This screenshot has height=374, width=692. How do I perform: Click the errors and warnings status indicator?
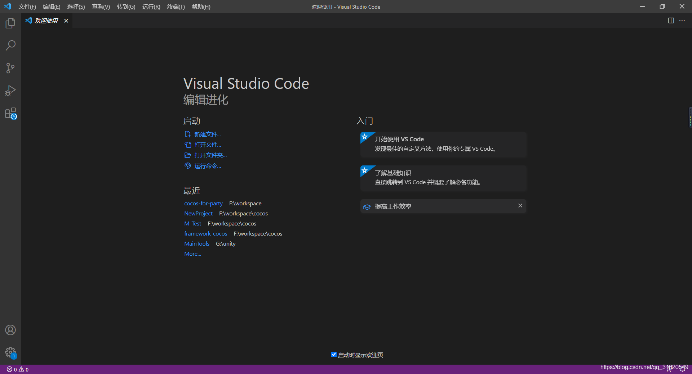click(x=18, y=369)
